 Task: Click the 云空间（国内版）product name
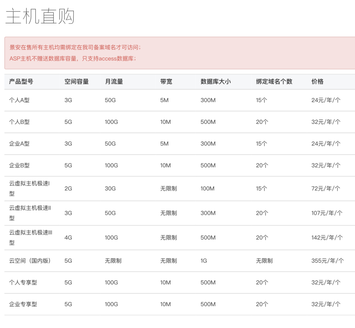pyautogui.click(x=30, y=261)
